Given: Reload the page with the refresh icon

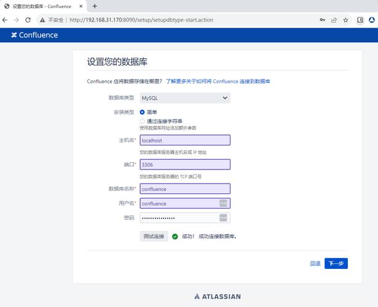Looking at the screenshot, I should 28,20.
